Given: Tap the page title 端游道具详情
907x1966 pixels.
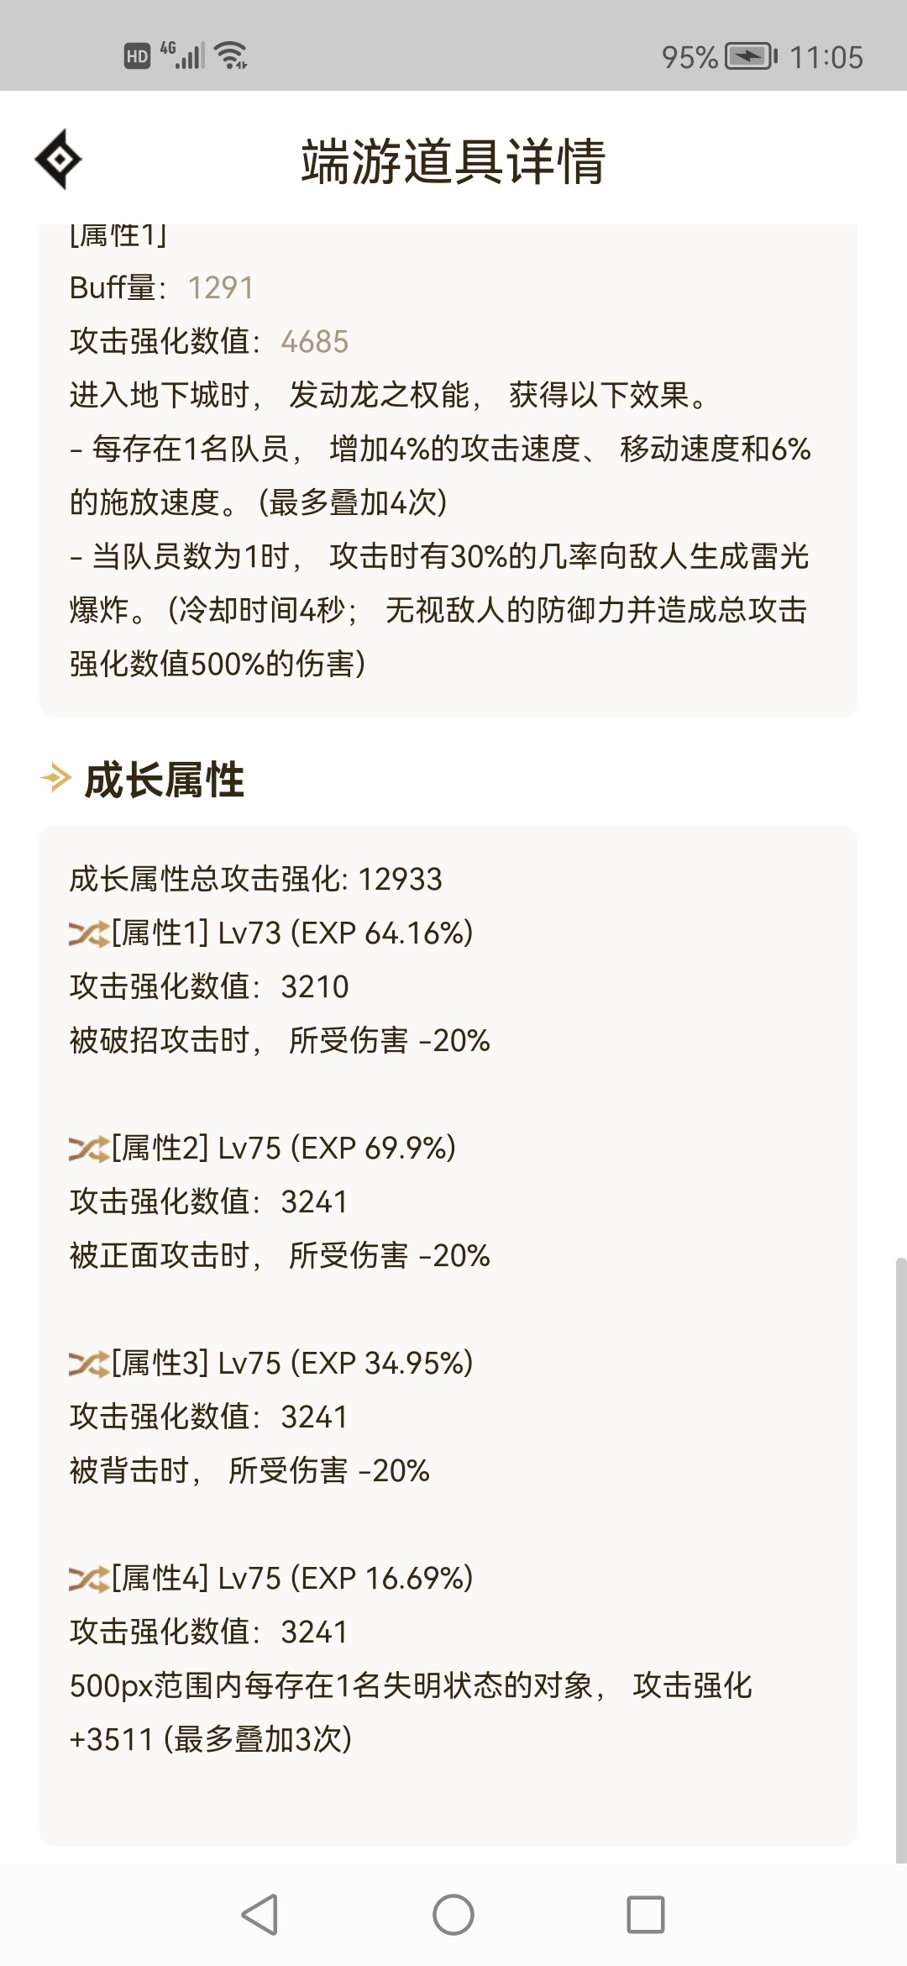Looking at the screenshot, I should click(453, 160).
